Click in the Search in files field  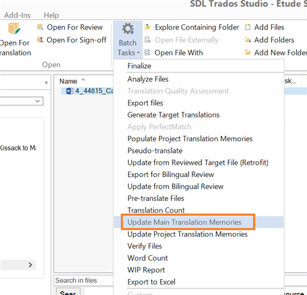click(x=84, y=280)
